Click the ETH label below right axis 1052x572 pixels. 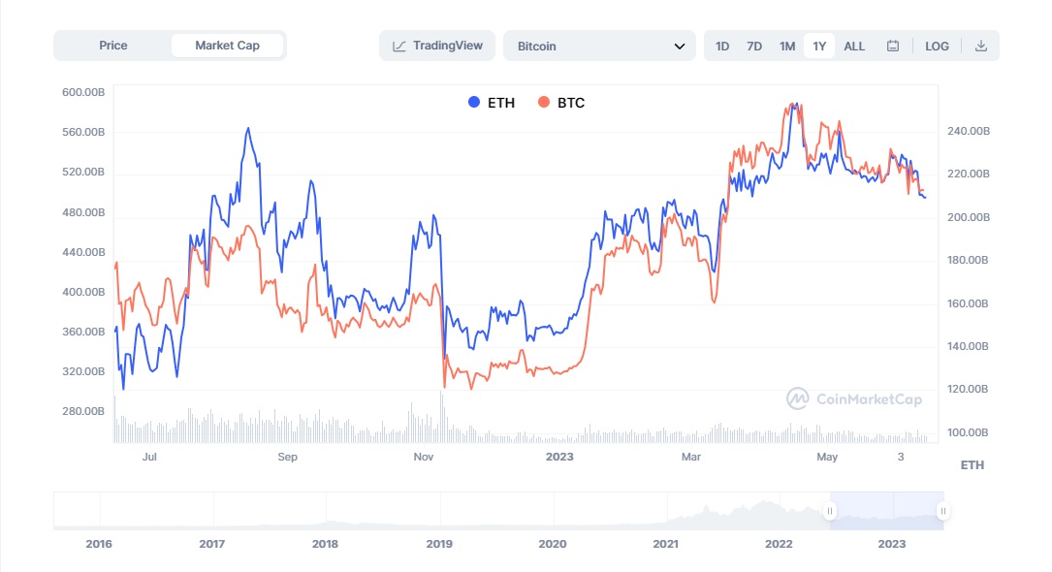click(972, 465)
